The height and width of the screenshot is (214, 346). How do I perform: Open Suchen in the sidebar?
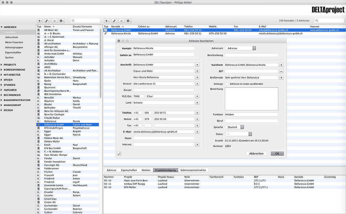coord(9,58)
